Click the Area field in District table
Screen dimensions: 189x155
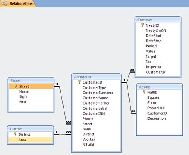tap(31, 140)
